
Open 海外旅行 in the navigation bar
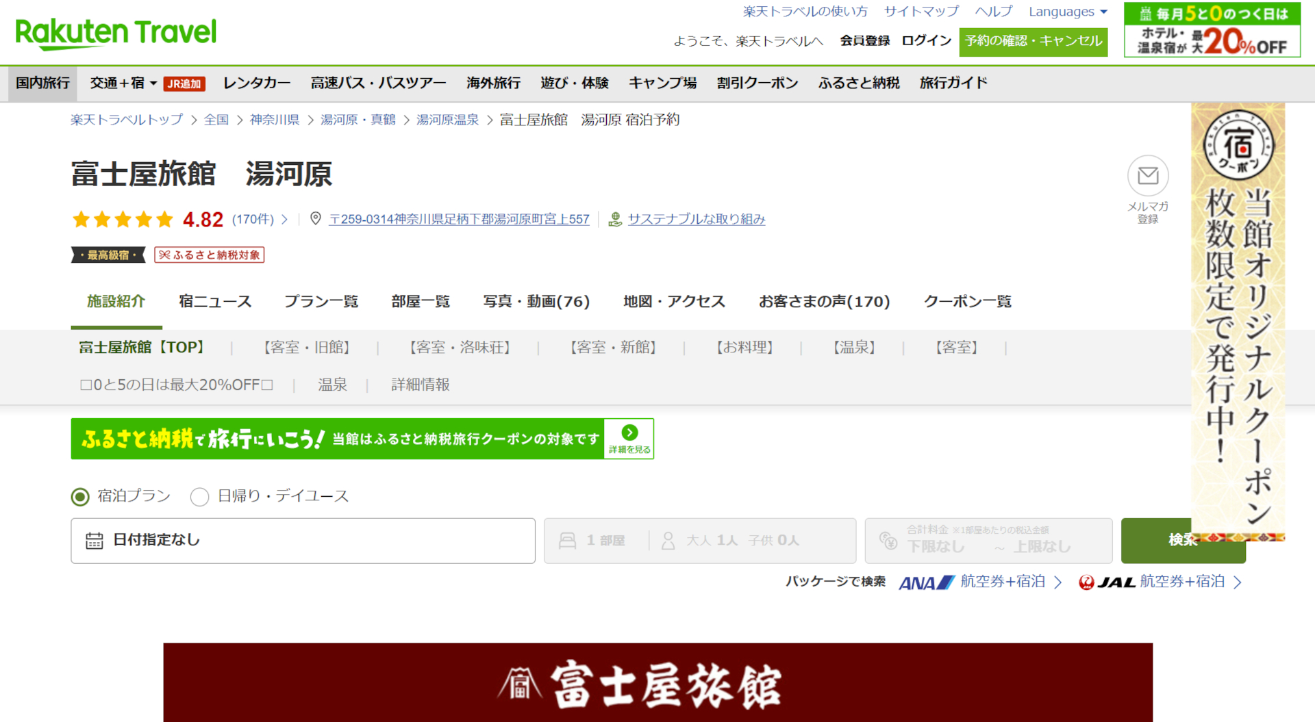[493, 83]
